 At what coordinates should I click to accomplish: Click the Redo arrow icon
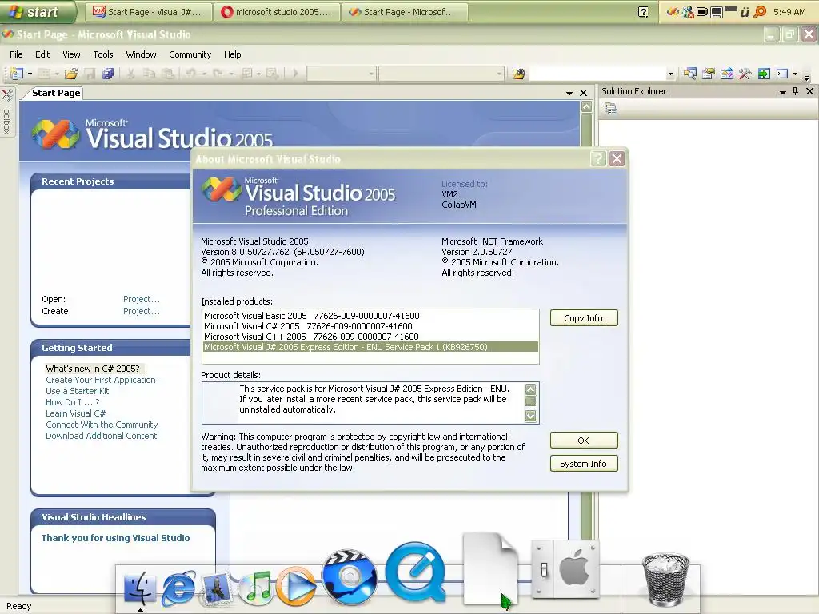[x=218, y=74]
